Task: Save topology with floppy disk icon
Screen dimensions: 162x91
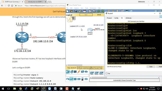Action: 76,11
